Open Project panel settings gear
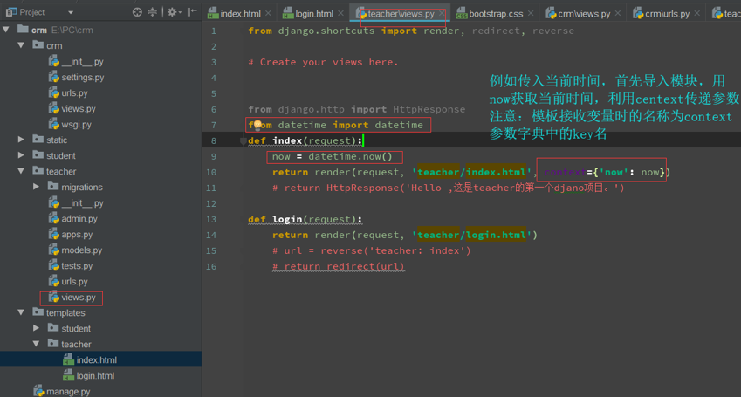741x397 pixels. [x=172, y=12]
